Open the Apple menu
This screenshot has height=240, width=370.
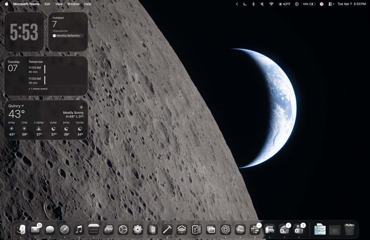coord(6,4)
